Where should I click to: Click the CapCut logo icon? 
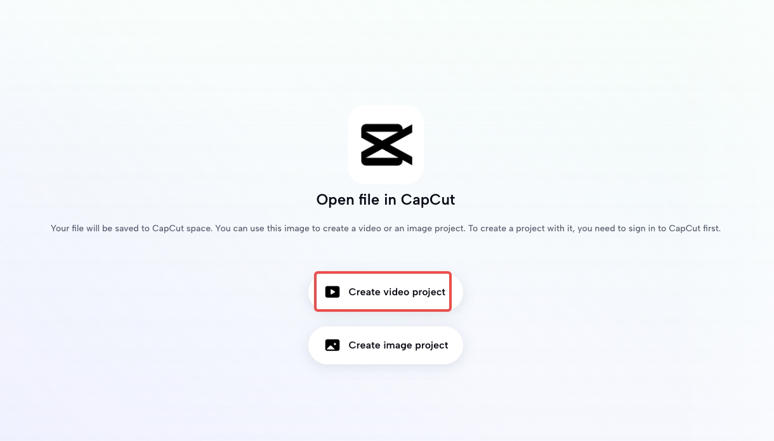(386, 144)
